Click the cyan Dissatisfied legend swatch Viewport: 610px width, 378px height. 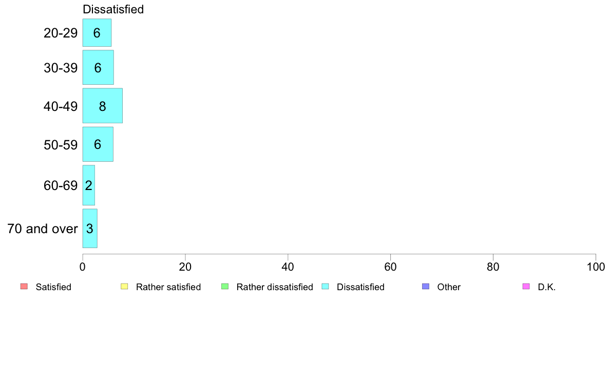(x=325, y=287)
